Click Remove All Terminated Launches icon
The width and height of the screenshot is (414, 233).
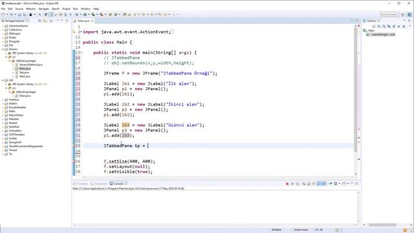point(298,184)
